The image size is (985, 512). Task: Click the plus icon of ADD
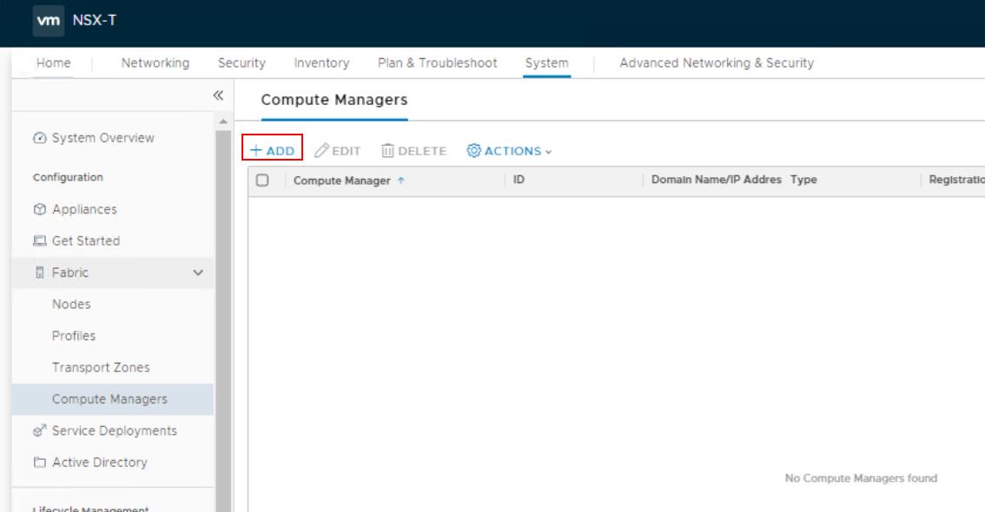click(x=255, y=151)
